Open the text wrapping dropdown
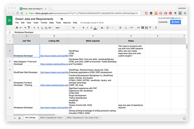Screen dimensions: 194x129 (132, 28)
